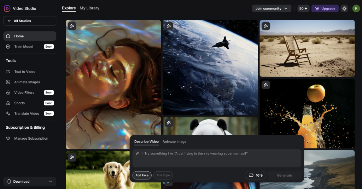Click magic wand icon on panda thumbnail
Viewport: 362px width, 189px height.
[x=169, y=123]
